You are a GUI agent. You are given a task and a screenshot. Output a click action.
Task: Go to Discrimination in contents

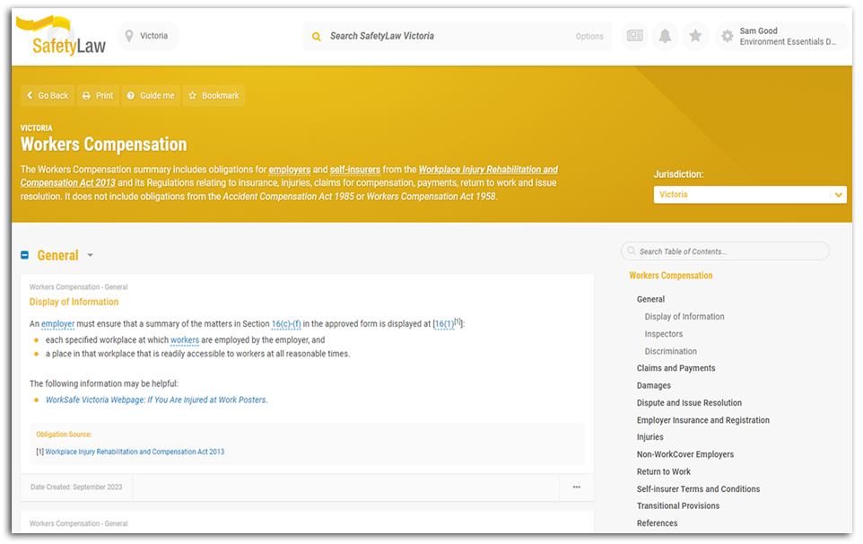tap(670, 351)
